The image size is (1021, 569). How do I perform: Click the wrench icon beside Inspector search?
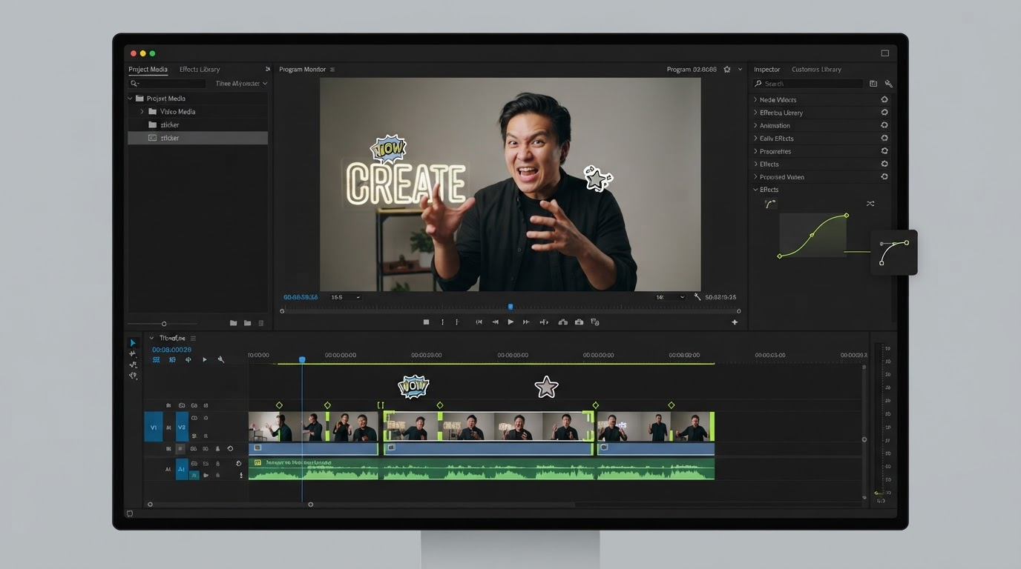tap(888, 84)
